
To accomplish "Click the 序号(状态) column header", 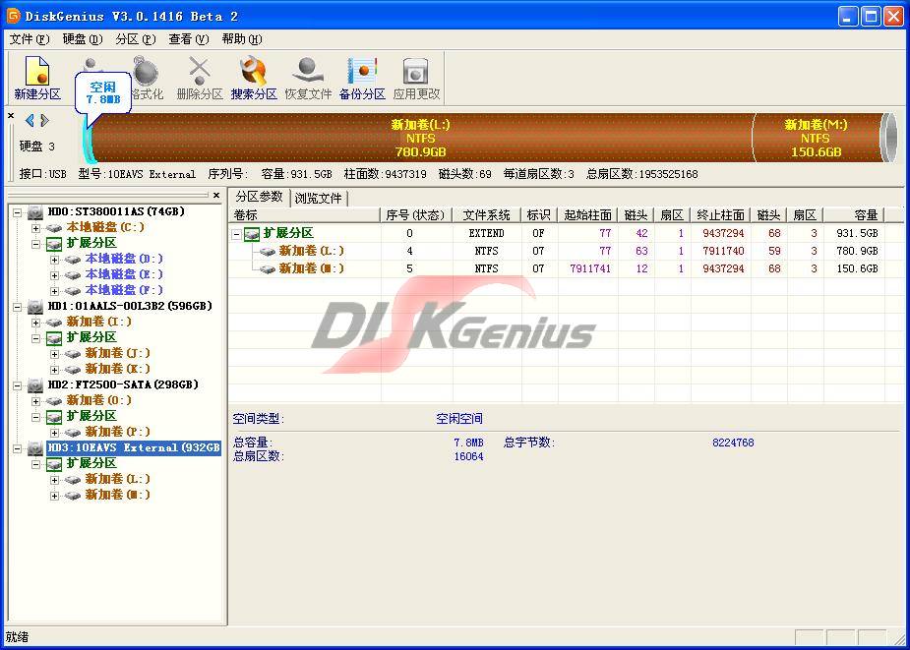I will [x=416, y=215].
